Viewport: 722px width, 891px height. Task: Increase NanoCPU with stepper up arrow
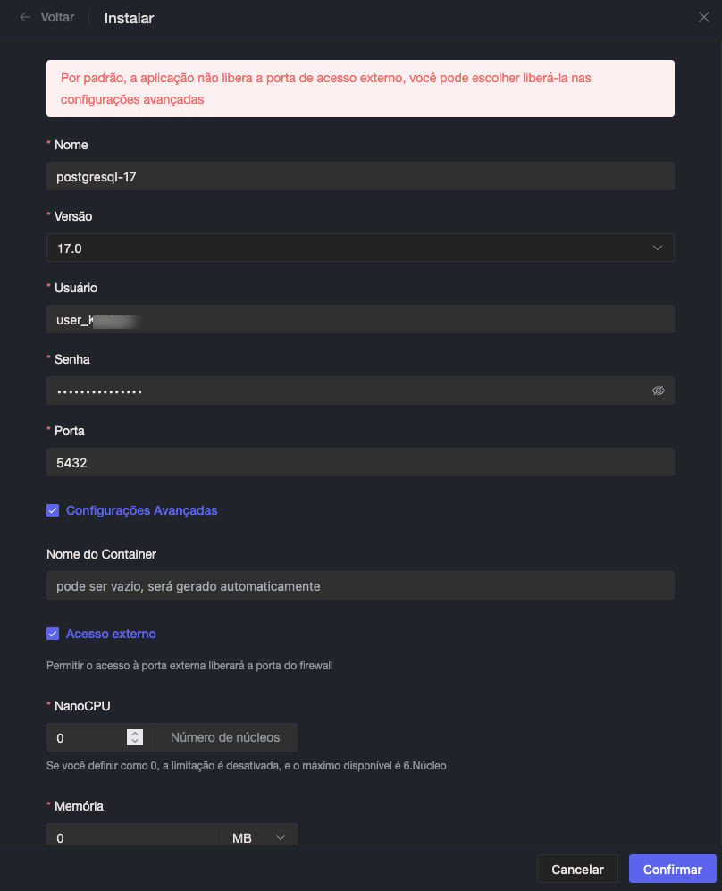[135, 734]
